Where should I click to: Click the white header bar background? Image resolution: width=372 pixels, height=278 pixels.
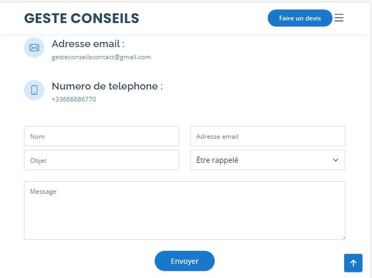(201, 18)
